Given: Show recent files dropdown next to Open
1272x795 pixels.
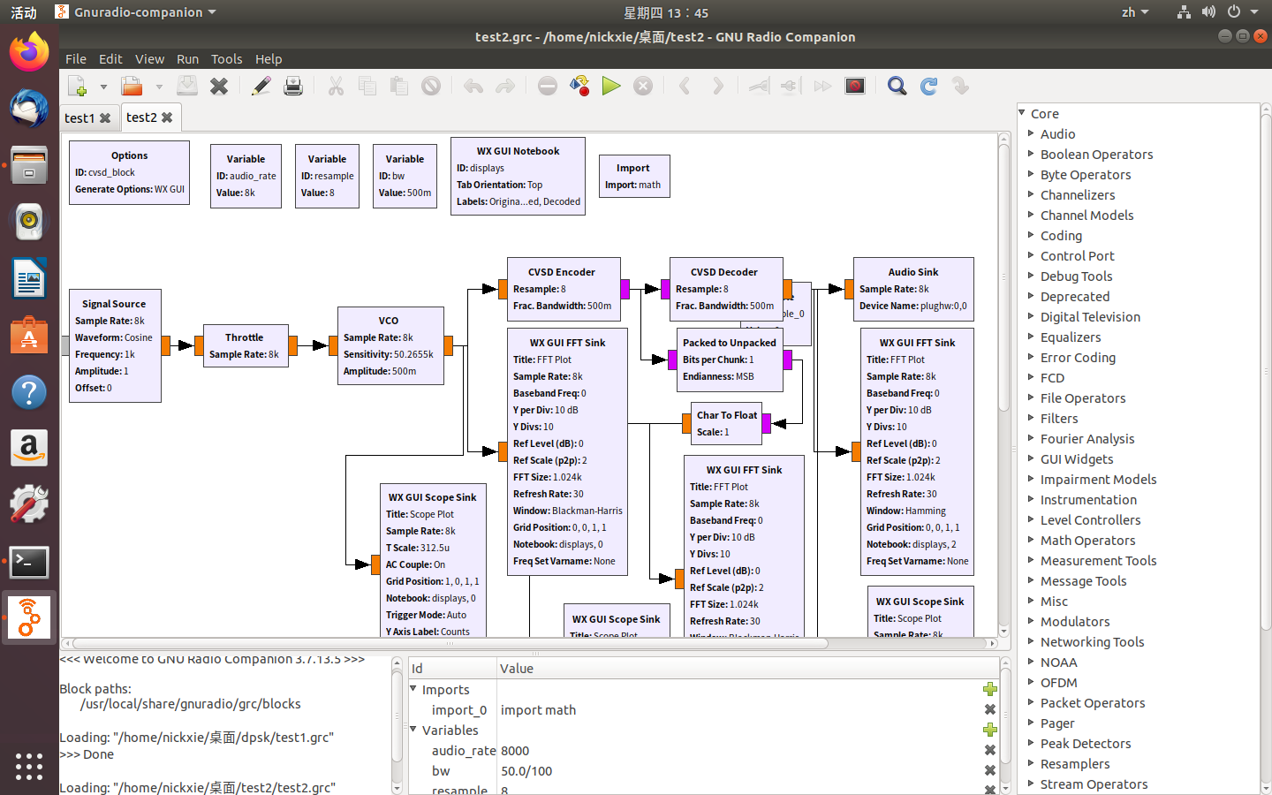Looking at the screenshot, I should point(159,87).
